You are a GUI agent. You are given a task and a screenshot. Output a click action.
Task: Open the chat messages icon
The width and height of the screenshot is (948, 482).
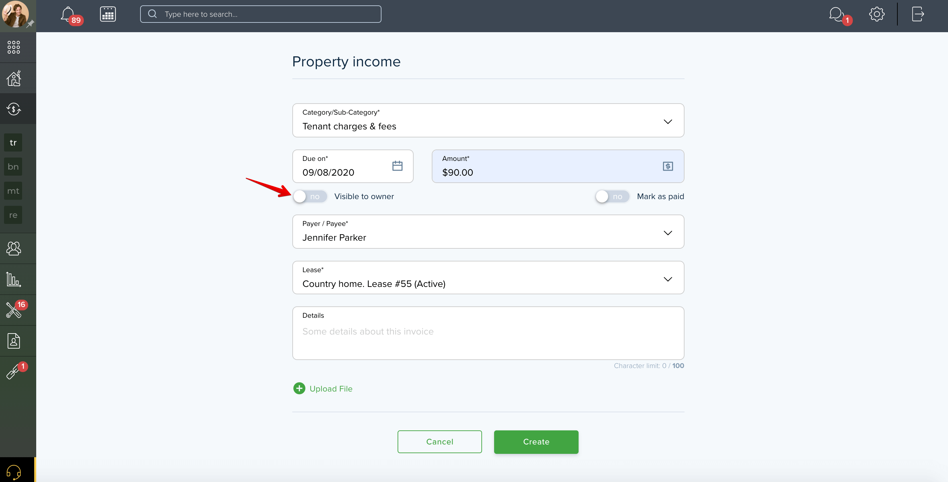tap(836, 14)
